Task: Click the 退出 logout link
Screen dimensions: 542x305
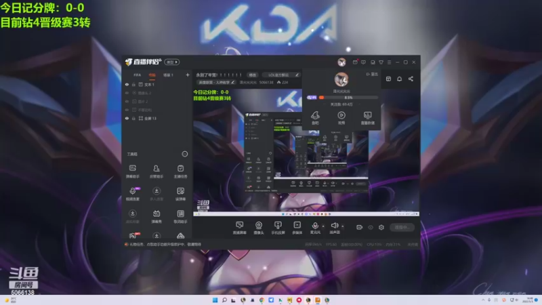Action: (372, 74)
